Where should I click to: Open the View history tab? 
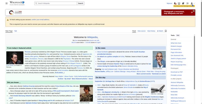click(x=151, y=31)
